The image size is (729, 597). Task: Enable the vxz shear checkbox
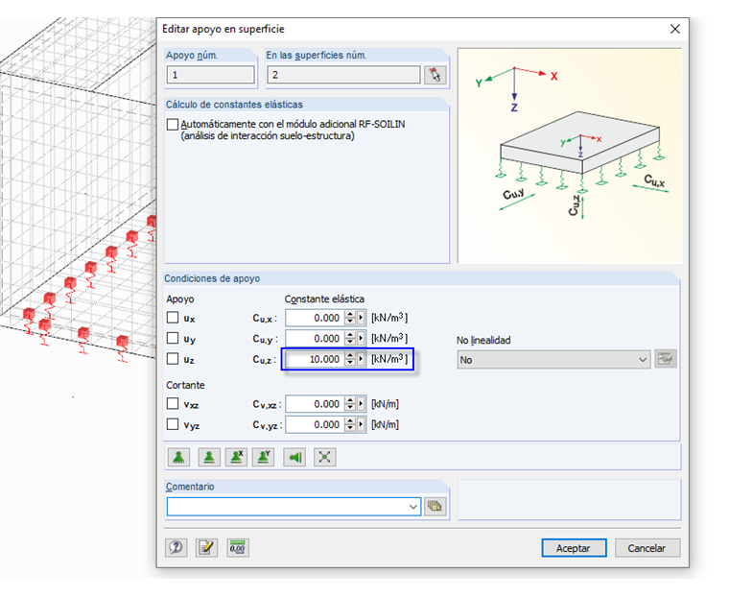173,403
